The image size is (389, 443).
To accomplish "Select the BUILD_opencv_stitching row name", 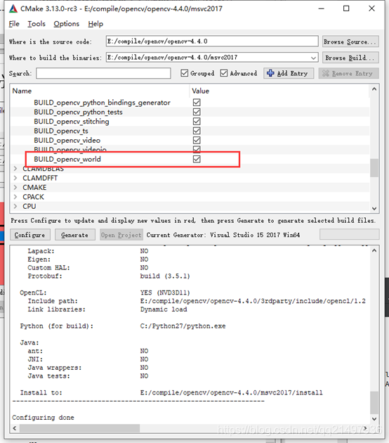I will 72,121.
